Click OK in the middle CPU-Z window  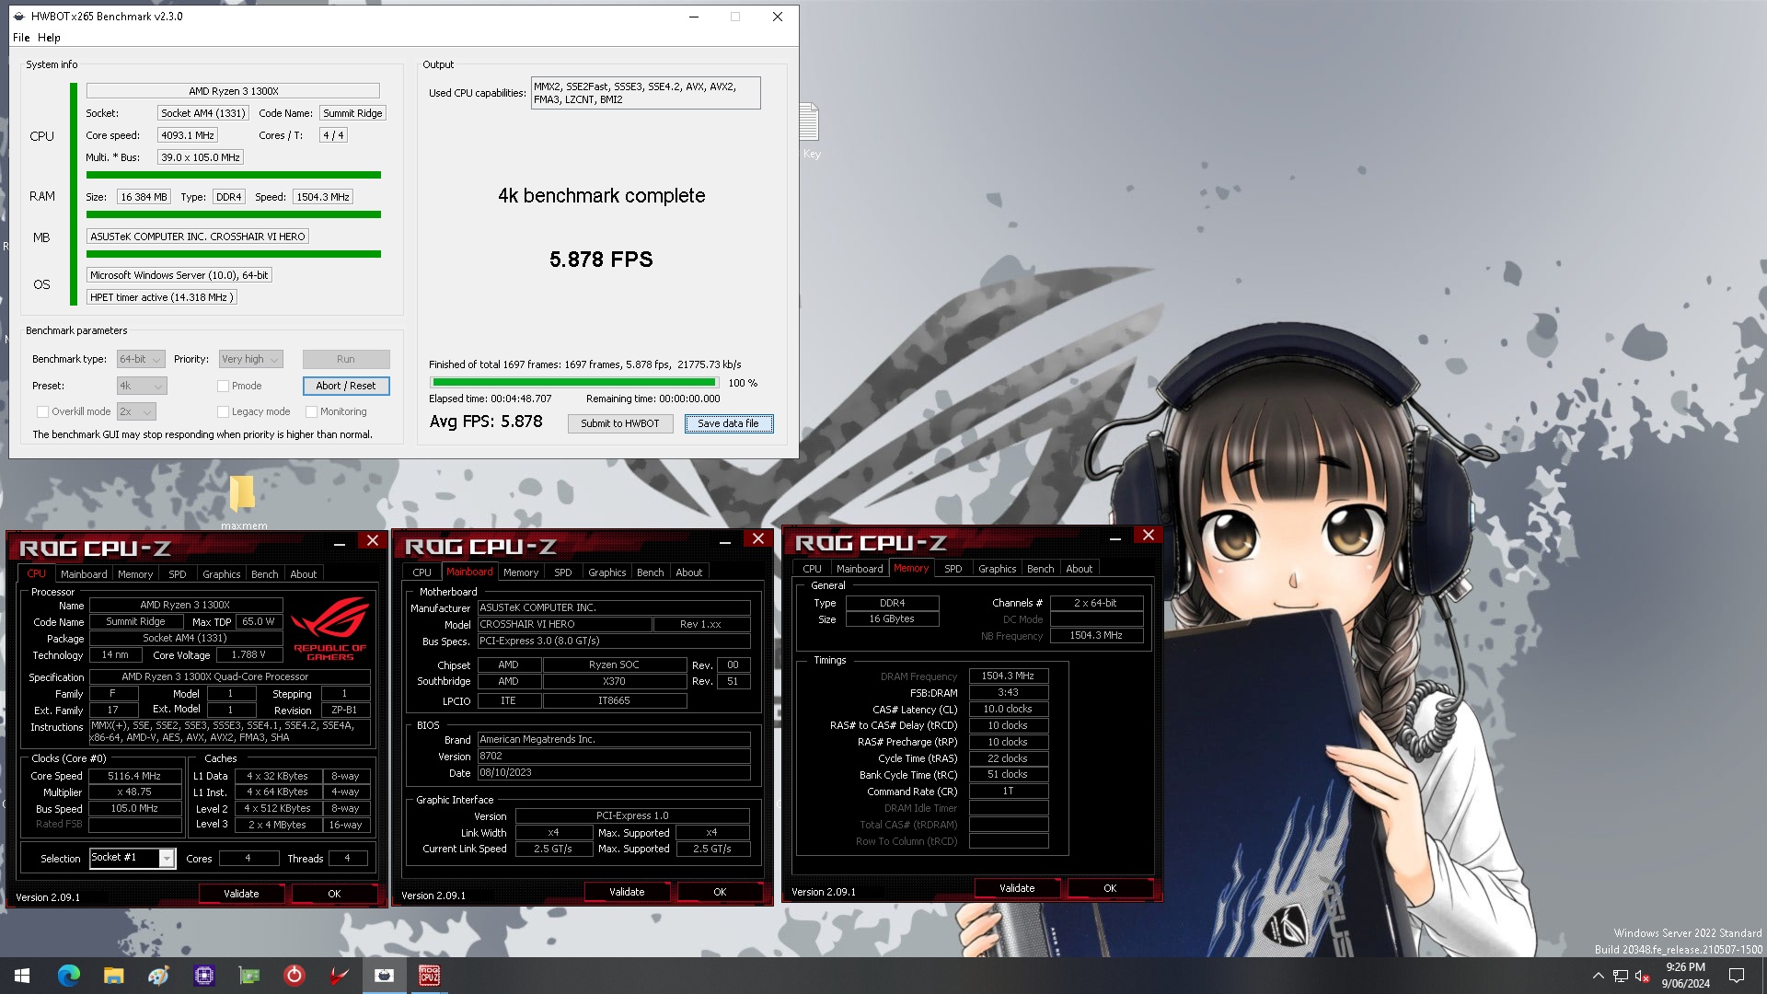(x=720, y=892)
